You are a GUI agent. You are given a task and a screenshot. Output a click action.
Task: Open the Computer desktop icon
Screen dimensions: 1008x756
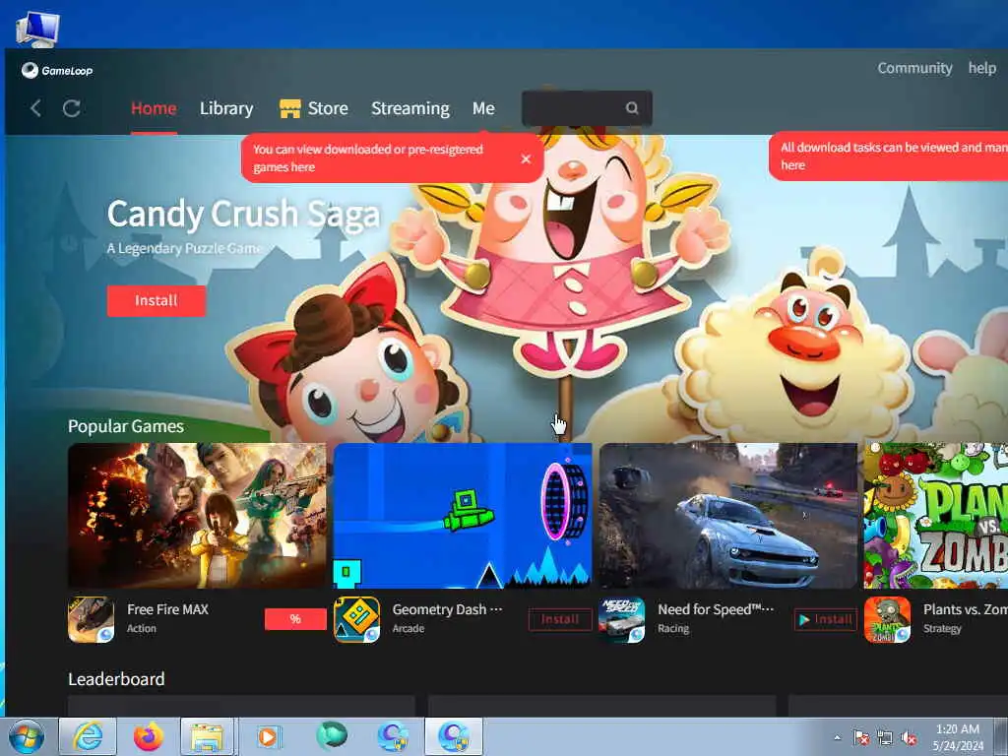click(38, 29)
